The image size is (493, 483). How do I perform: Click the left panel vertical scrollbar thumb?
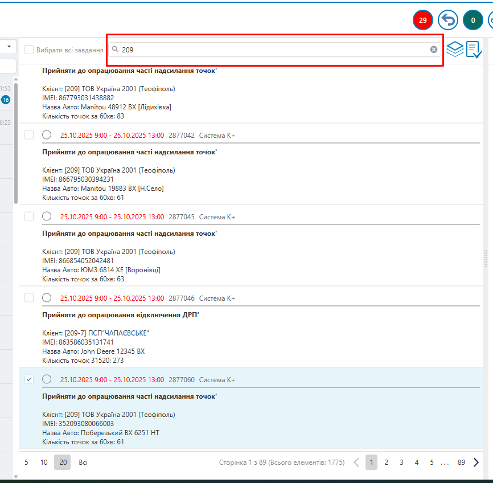[x=16, y=143]
